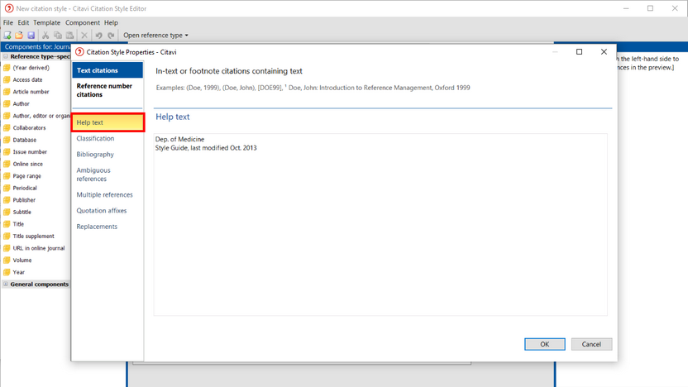Click the icon next to Issue number
The width and height of the screenshot is (688, 387).
(x=7, y=152)
